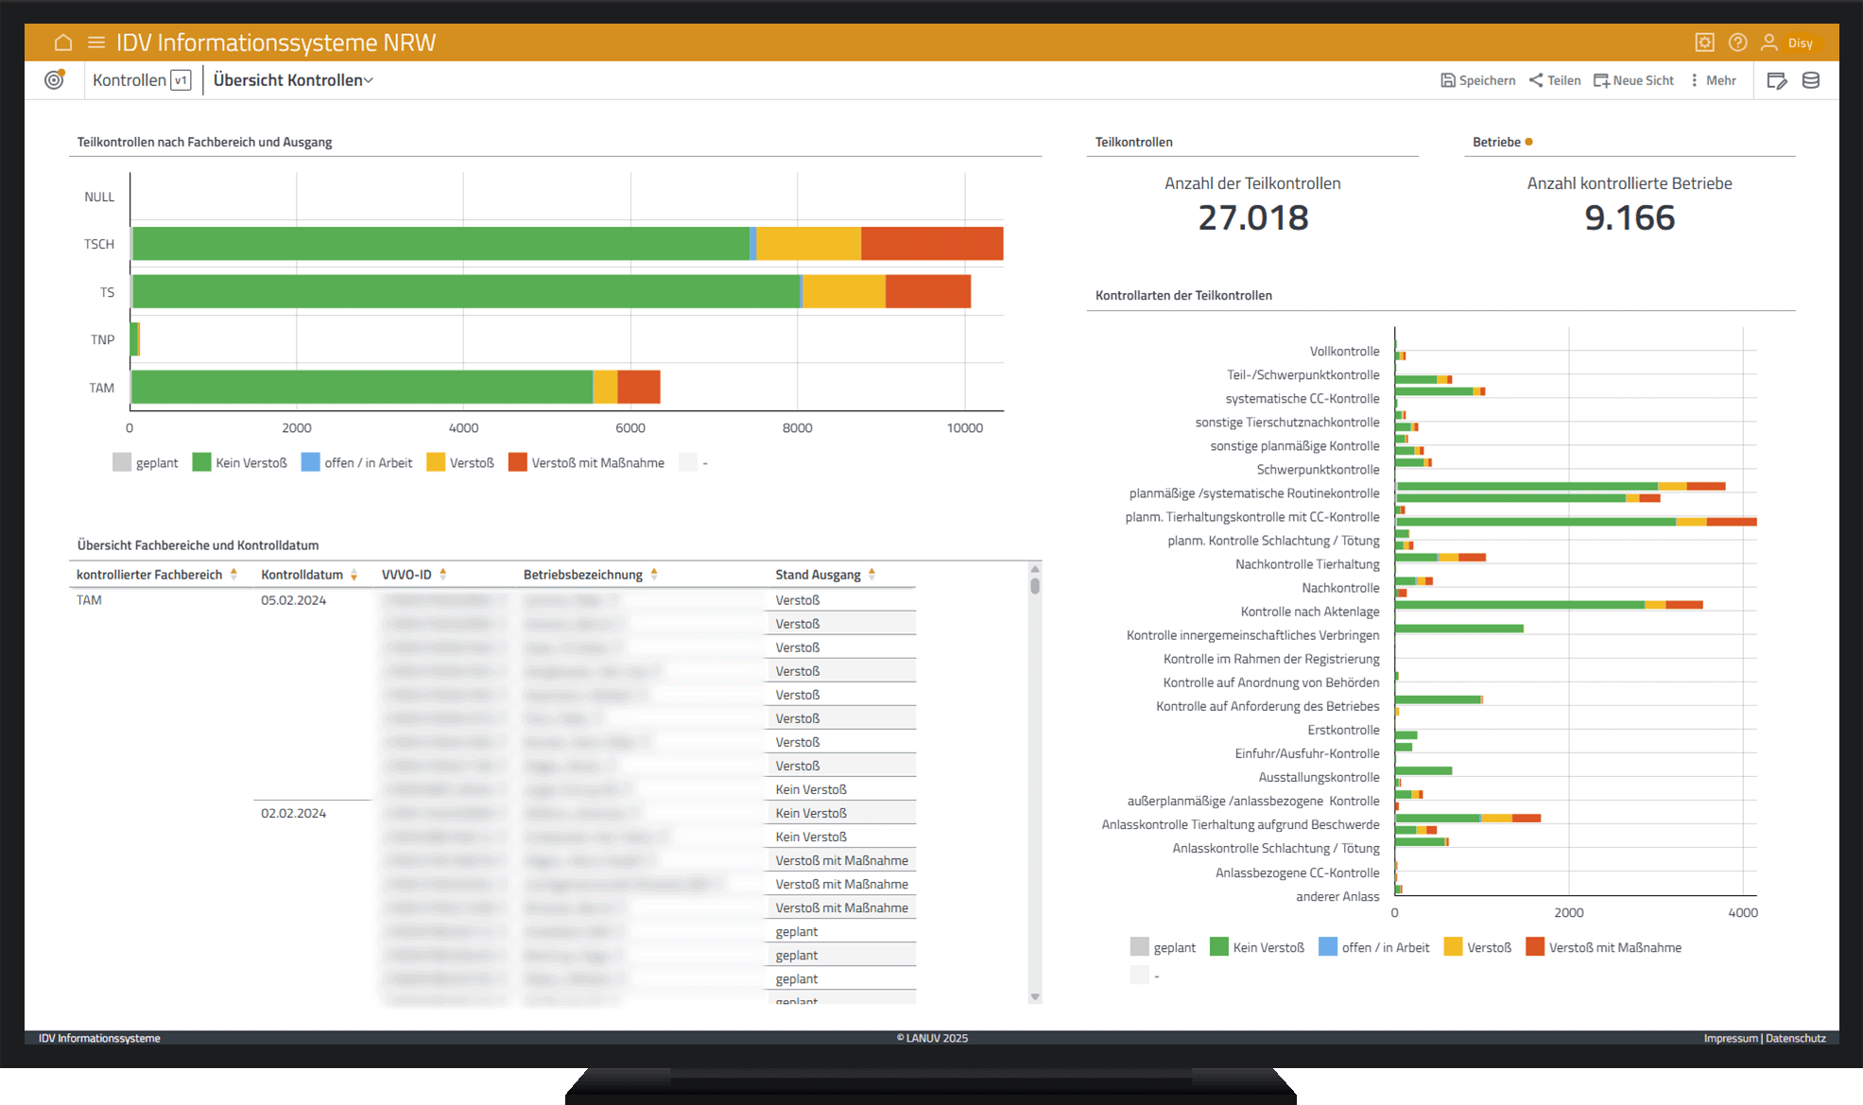Click the Speichern button

point(1477,80)
